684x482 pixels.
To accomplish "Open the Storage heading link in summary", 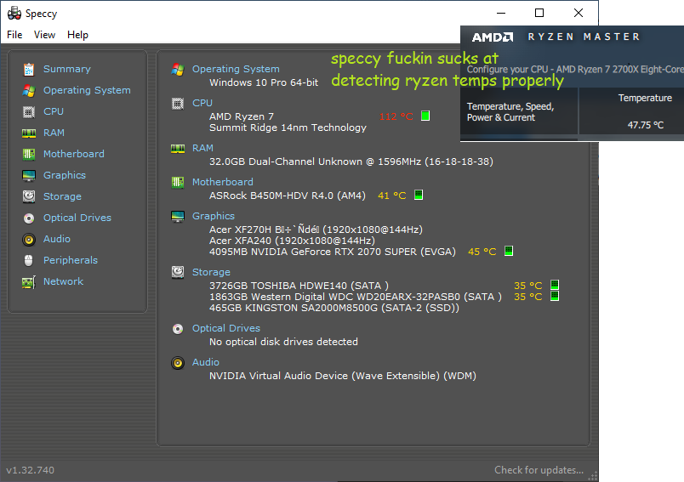I will click(x=211, y=272).
